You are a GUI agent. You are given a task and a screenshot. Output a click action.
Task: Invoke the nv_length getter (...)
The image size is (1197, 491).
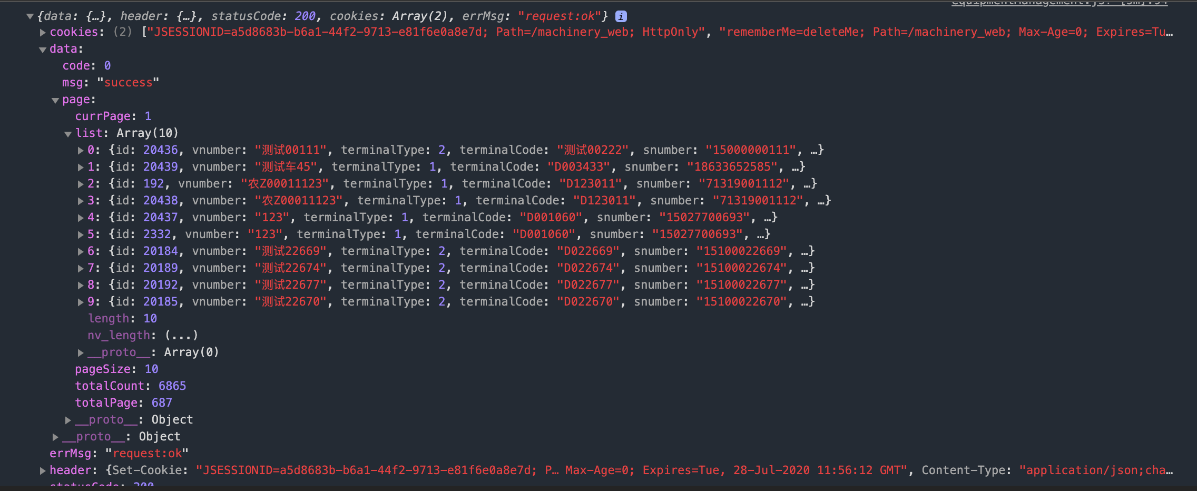181,335
